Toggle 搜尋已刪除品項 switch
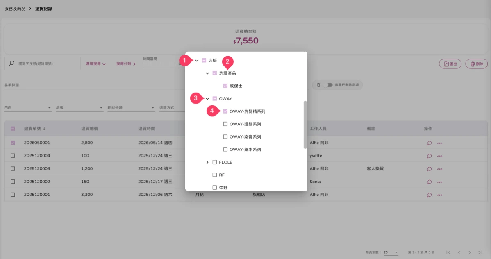The height and width of the screenshot is (259, 491). click(x=328, y=85)
